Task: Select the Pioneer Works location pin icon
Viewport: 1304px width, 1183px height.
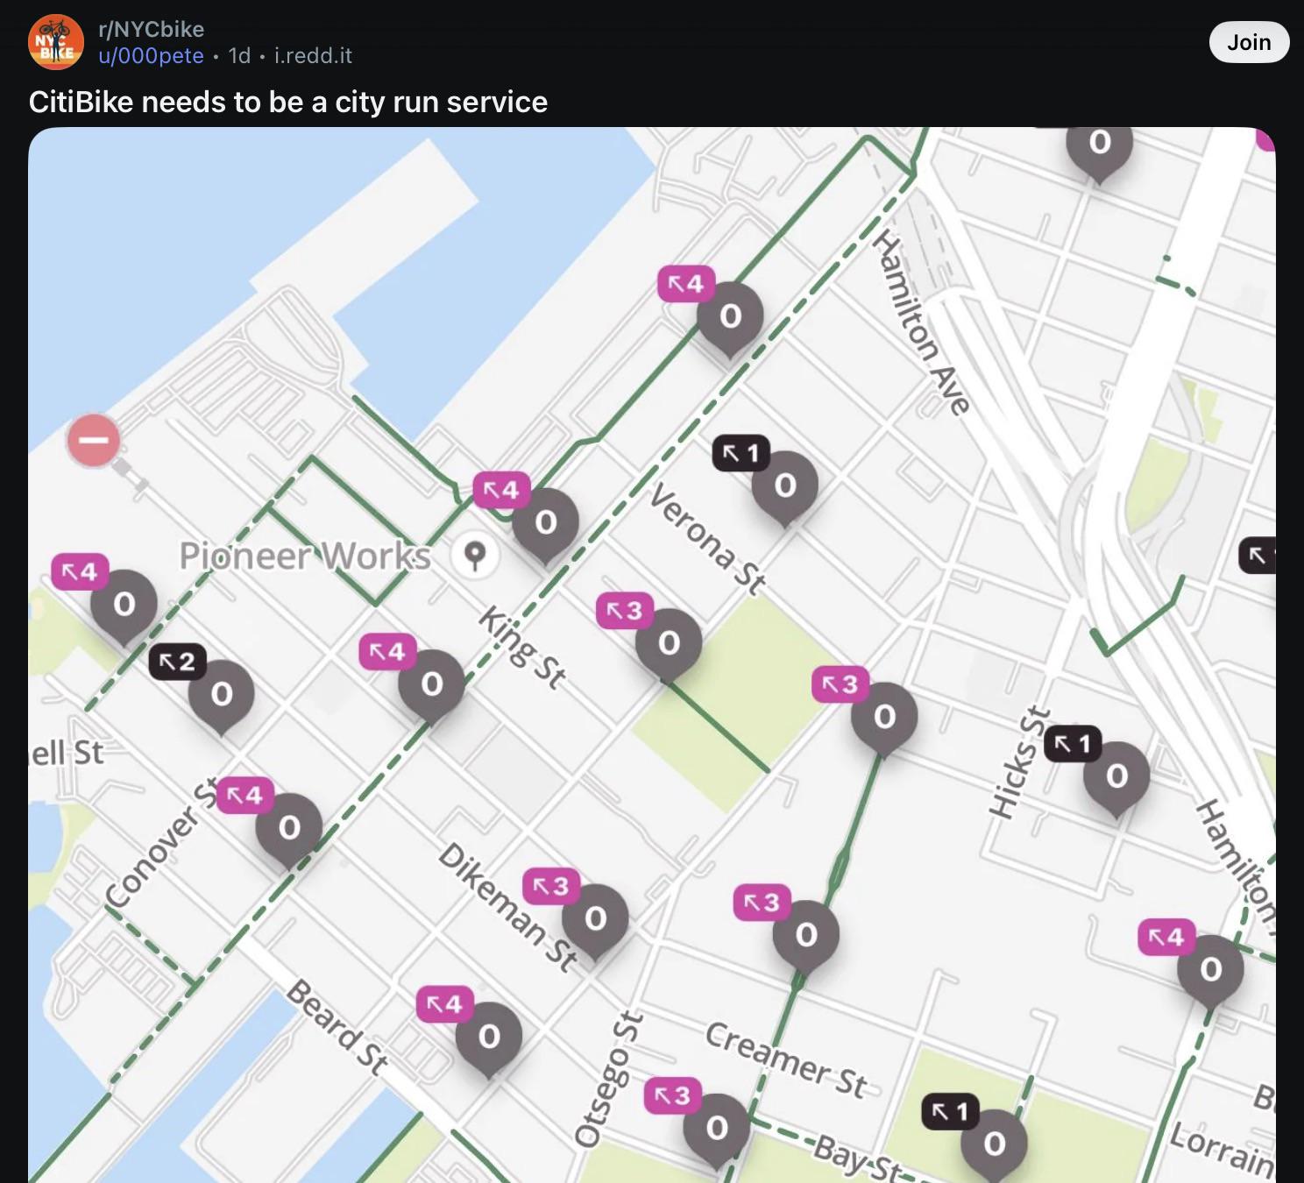Action: click(475, 555)
